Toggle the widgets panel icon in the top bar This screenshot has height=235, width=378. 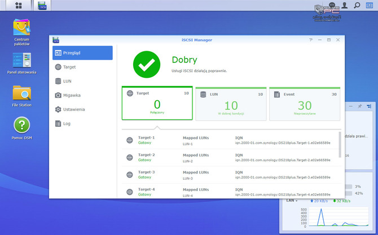370,5
